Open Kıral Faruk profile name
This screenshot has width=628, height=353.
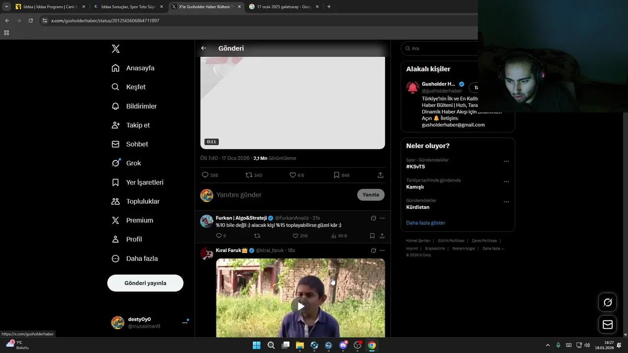(x=232, y=250)
